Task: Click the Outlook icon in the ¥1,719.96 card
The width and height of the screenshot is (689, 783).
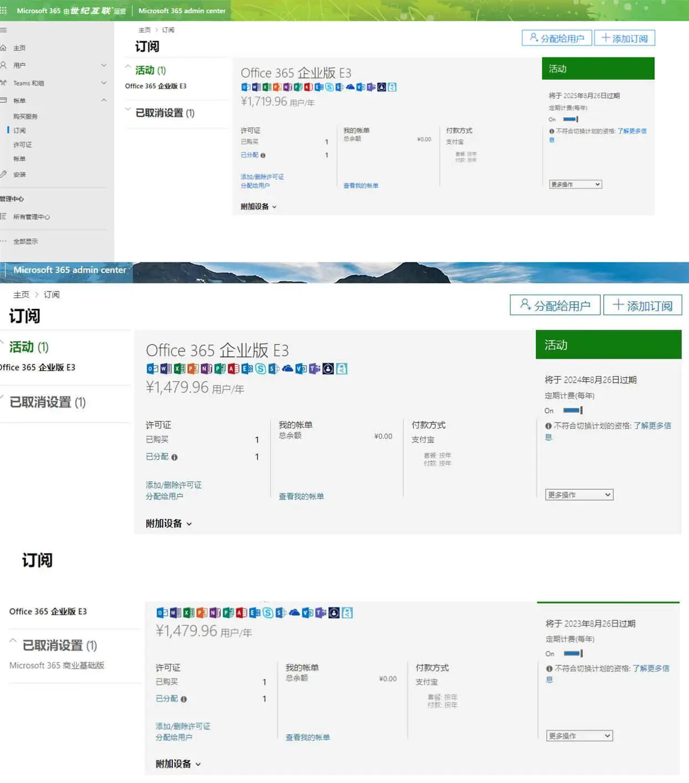Action: coord(245,87)
